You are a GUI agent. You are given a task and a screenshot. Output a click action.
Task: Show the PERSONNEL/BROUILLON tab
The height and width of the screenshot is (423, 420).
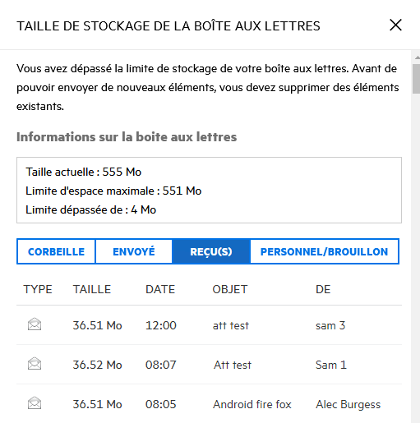[325, 251]
